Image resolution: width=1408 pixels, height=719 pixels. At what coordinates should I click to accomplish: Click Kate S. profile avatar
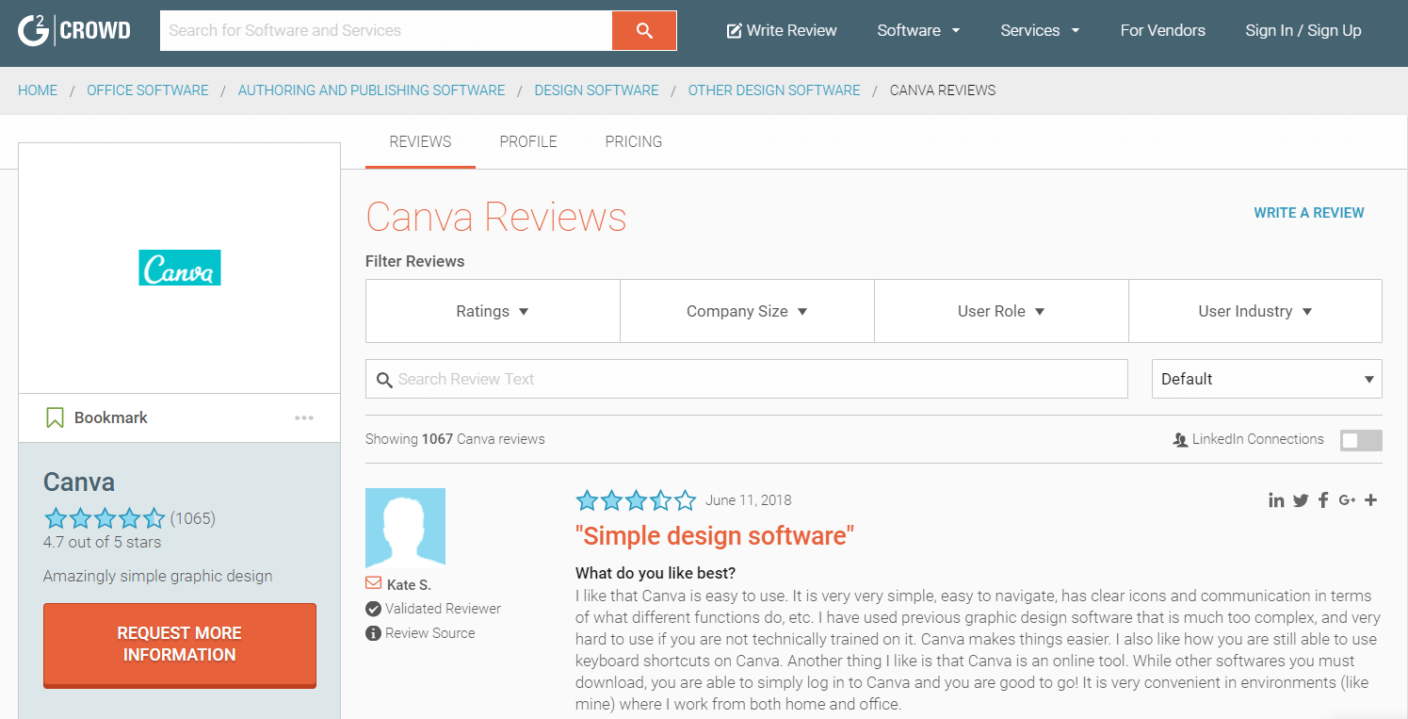[x=405, y=528]
